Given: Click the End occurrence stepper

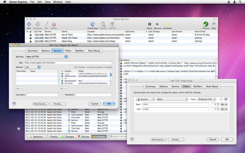Looking at the screenshot, I should tap(218, 109).
